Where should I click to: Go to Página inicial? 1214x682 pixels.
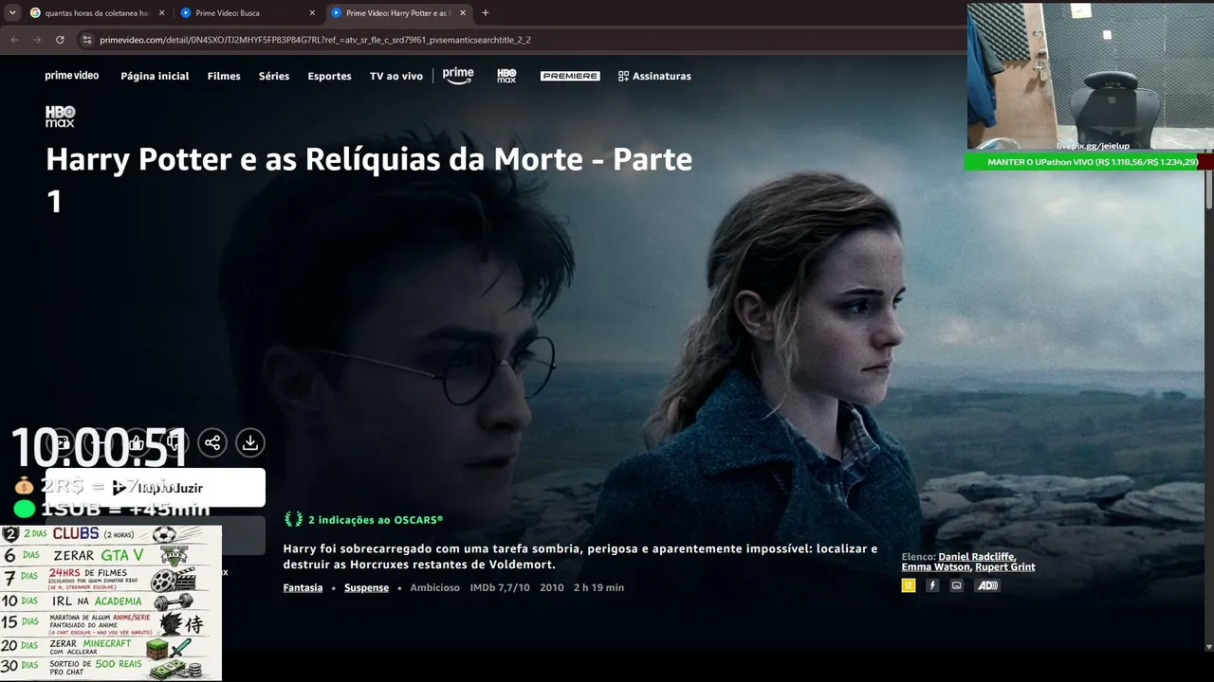pyautogui.click(x=155, y=76)
